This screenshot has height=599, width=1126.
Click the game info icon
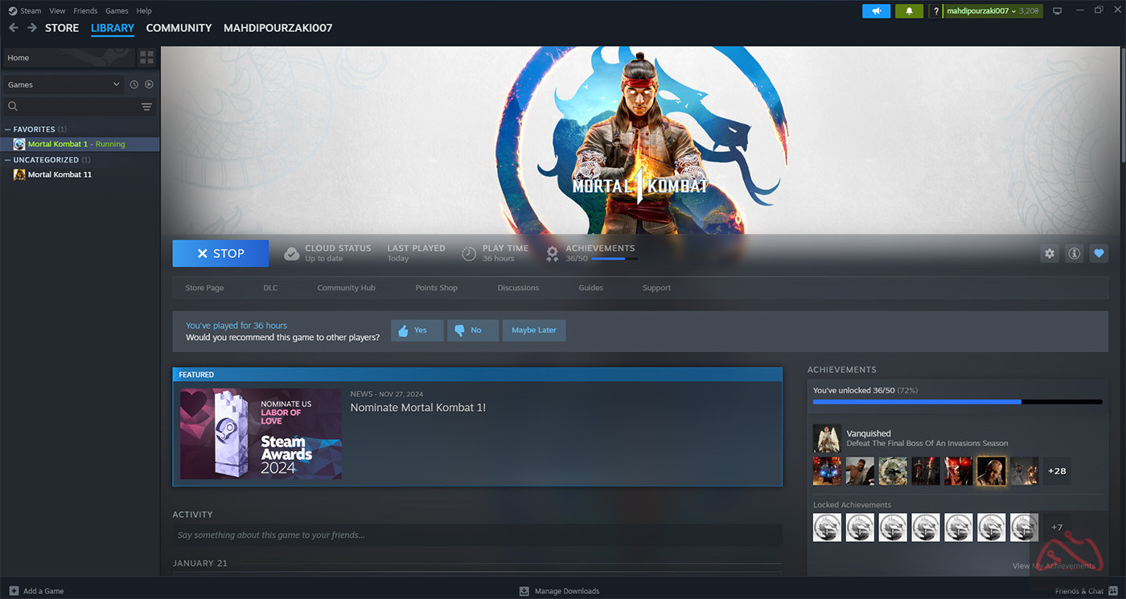click(x=1074, y=253)
